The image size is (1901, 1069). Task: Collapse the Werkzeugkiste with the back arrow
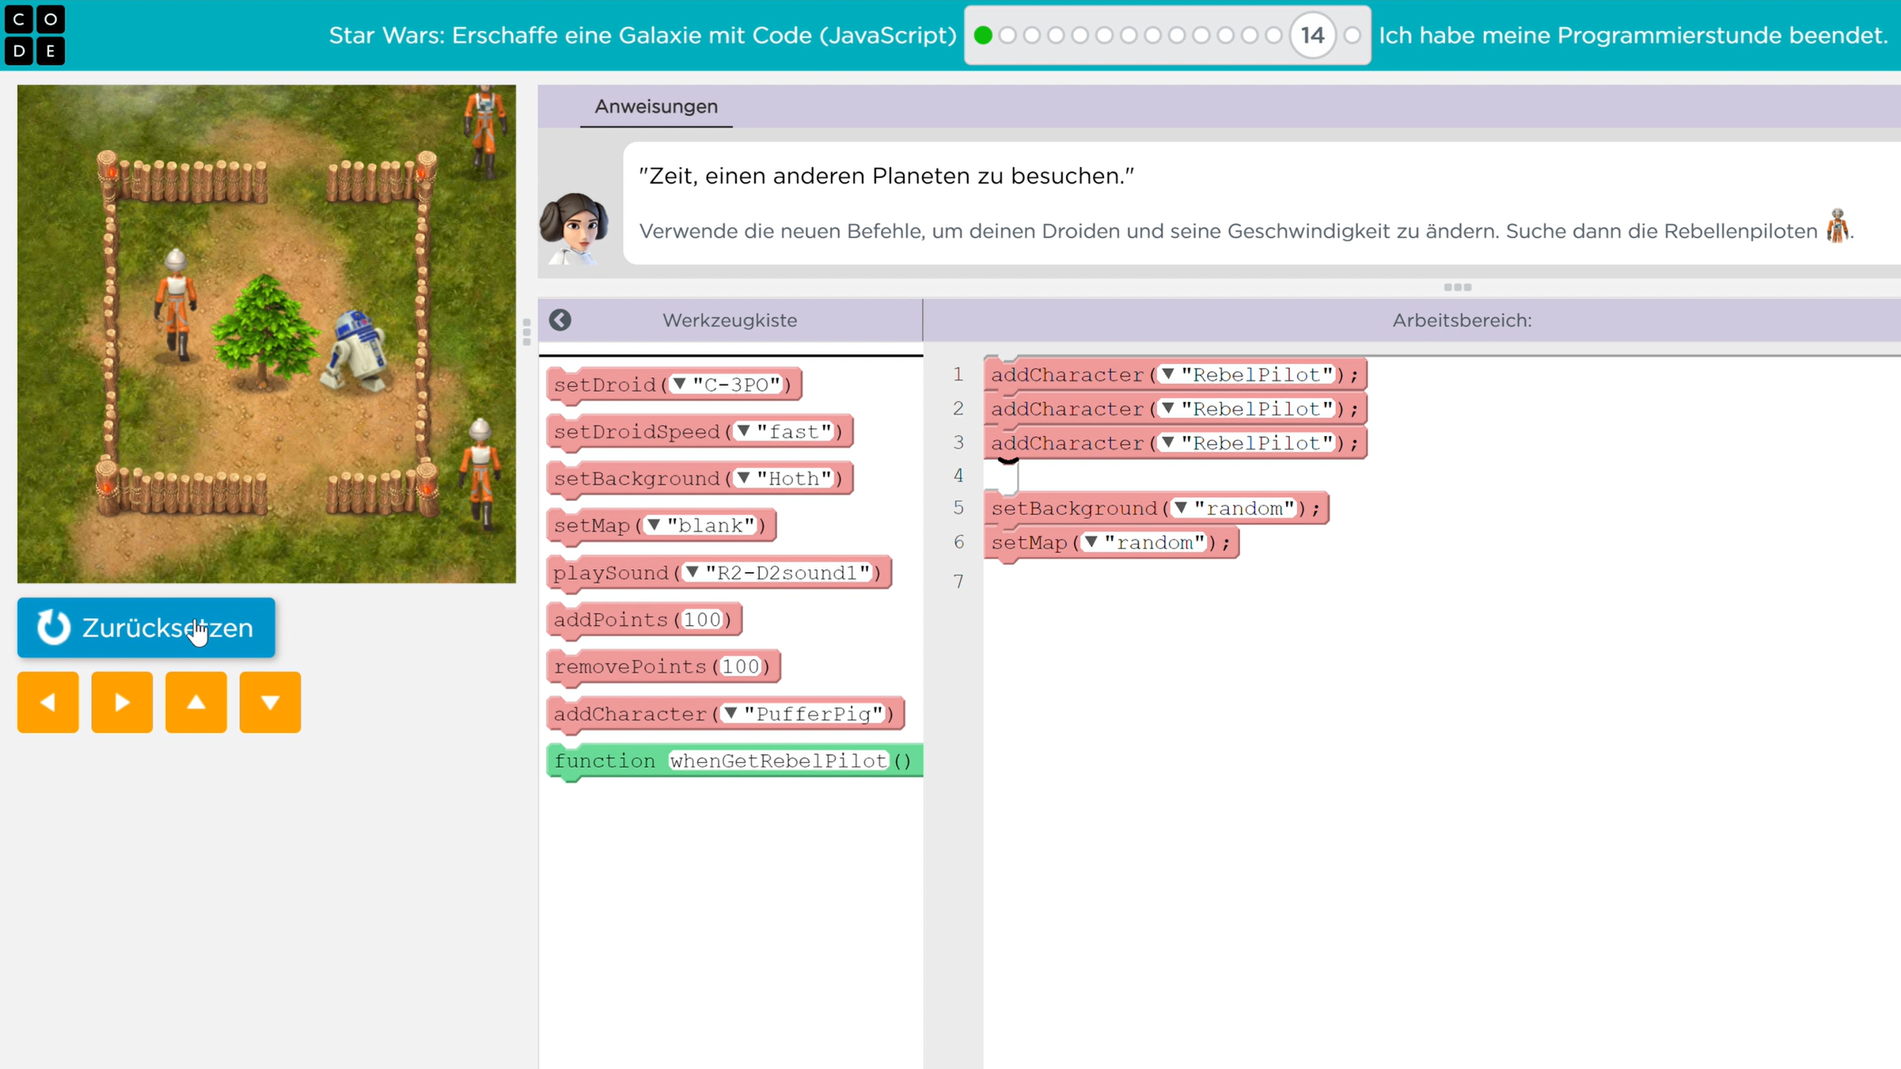pos(560,320)
